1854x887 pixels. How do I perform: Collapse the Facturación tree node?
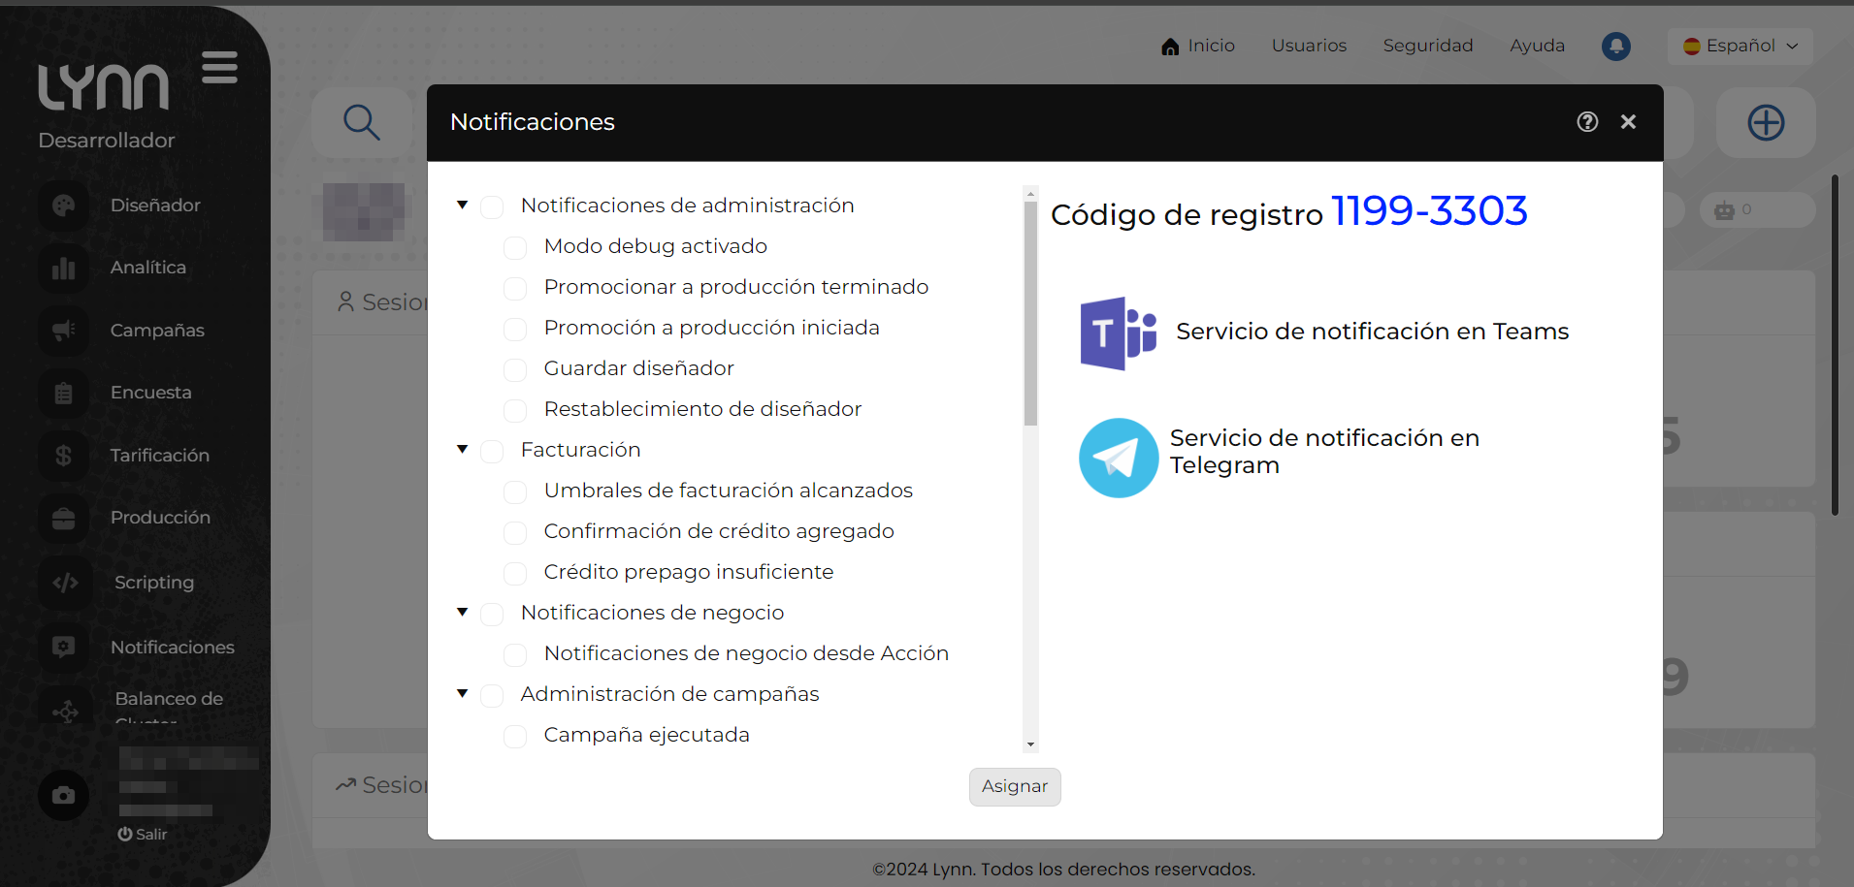pyautogui.click(x=463, y=449)
